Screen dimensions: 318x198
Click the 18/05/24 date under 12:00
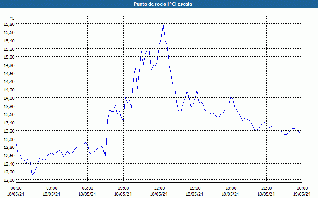click(159, 194)
